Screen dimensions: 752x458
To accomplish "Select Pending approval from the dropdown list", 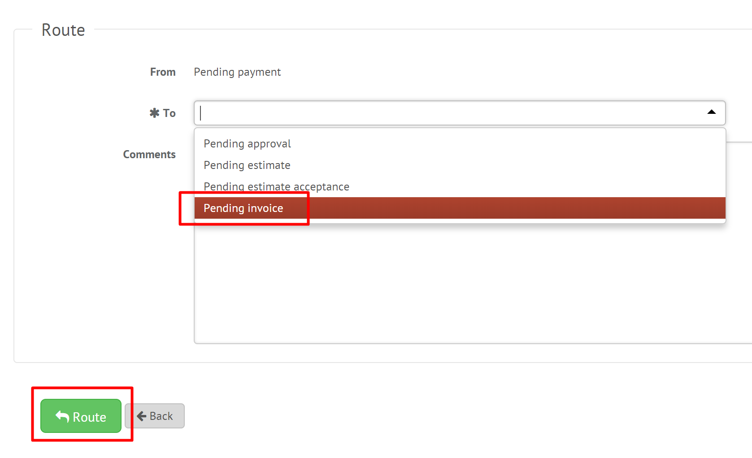I will coord(460,143).
